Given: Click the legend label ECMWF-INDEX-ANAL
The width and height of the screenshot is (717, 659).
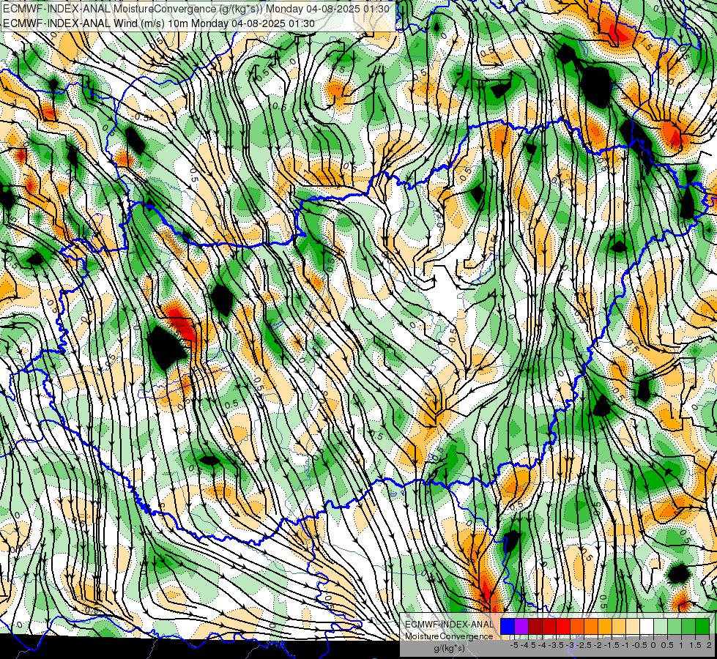Looking at the screenshot, I should [x=450, y=625].
